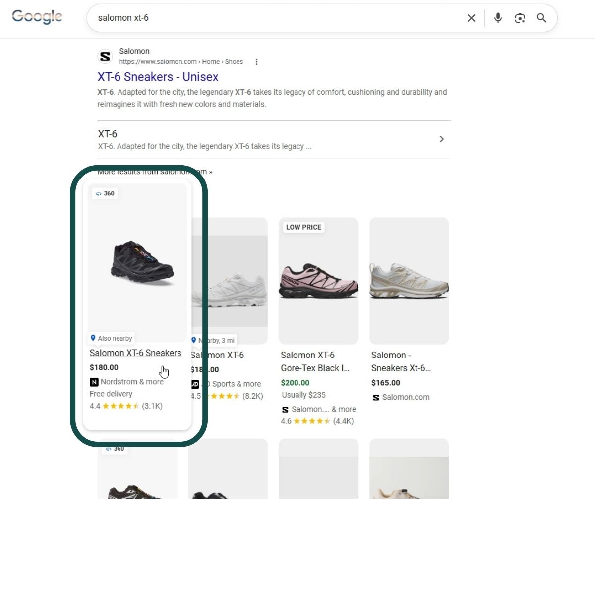The height and width of the screenshot is (595, 595).
Task: Open the beige Salomon XT-6 sneaker image
Action: pyautogui.click(x=409, y=281)
